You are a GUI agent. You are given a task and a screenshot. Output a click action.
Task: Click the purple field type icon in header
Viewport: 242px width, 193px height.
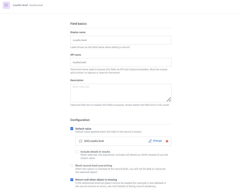[x=6, y=5]
